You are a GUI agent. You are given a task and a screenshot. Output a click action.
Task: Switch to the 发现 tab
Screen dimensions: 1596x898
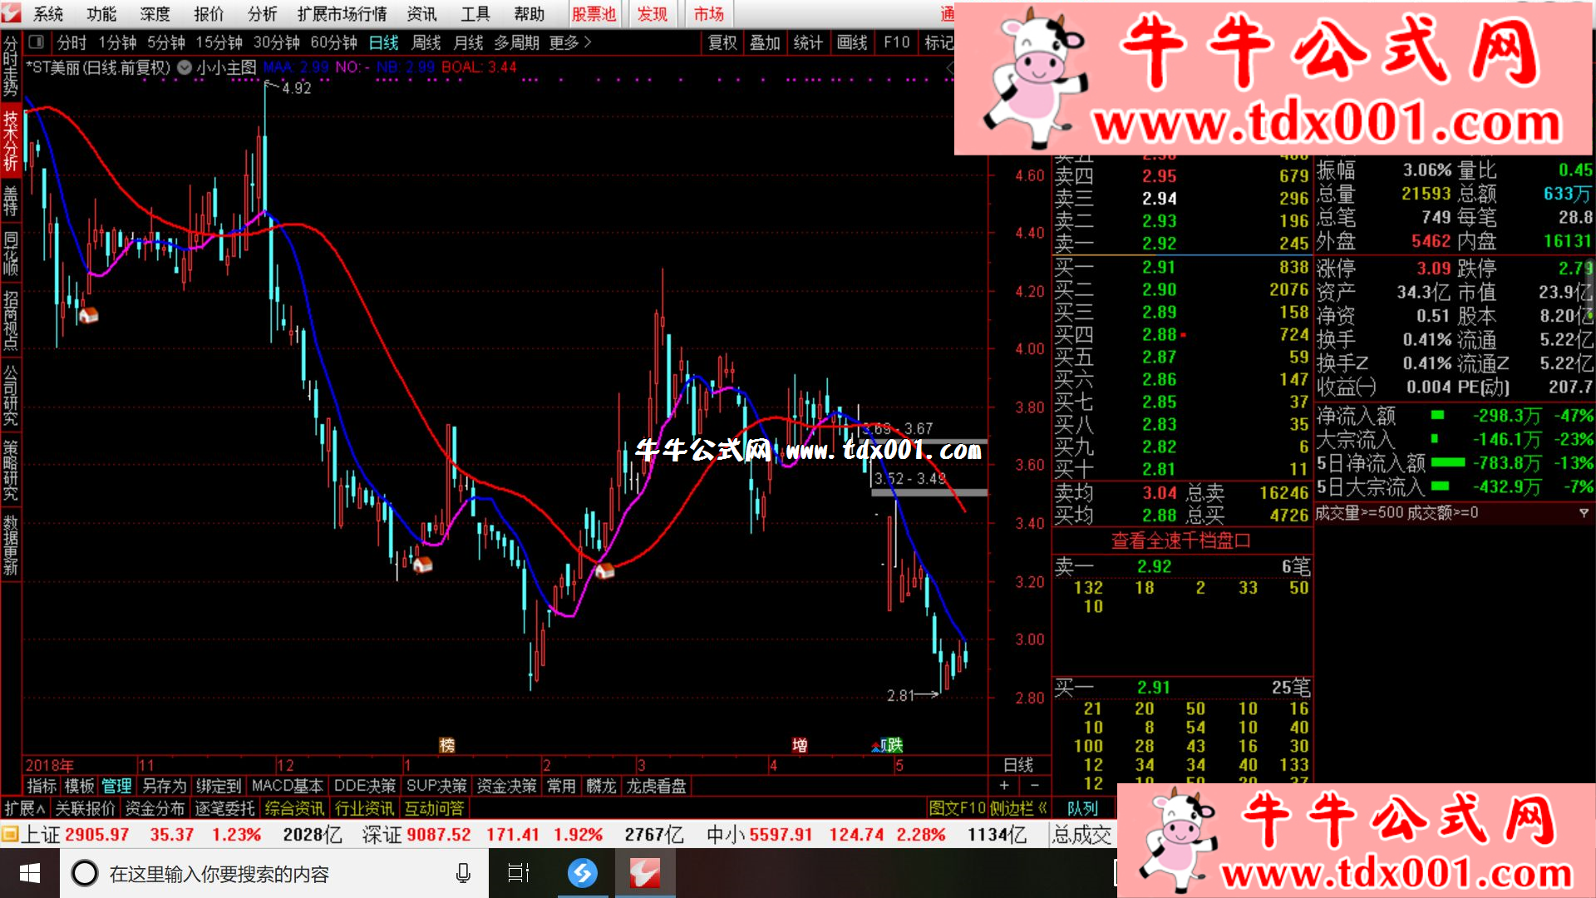(653, 14)
